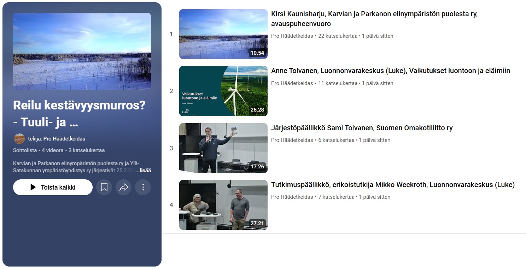Image resolution: width=526 pixels, height=269 pixels.
Task: Save the playlist using the bookmark icon
Action: pyautogui.click(x=104, y=187)
